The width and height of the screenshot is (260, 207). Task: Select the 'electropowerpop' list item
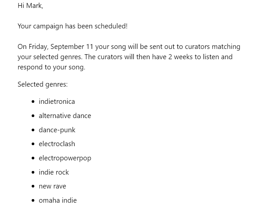pyautogui.click(x=65, y=158)
